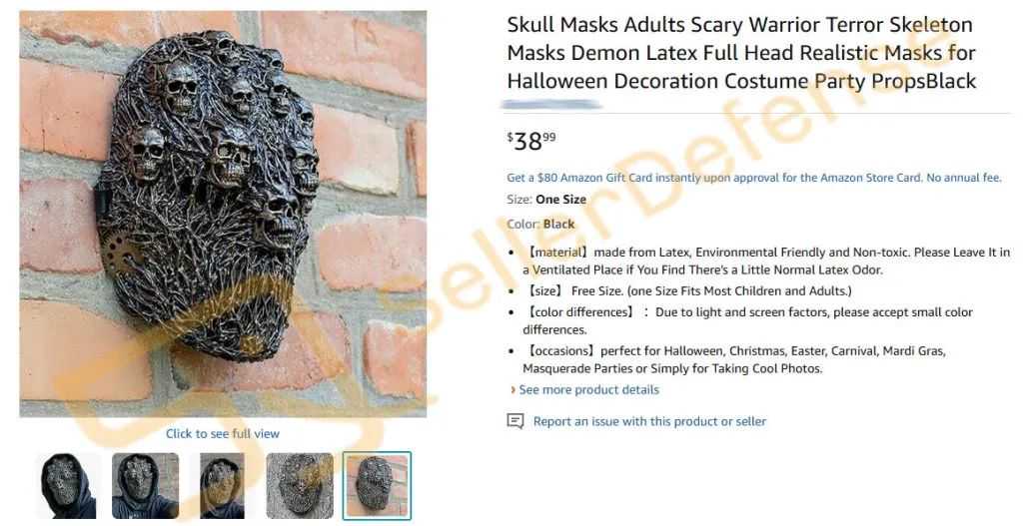Click the Skull Masks product title

click(x=742, y=53)
